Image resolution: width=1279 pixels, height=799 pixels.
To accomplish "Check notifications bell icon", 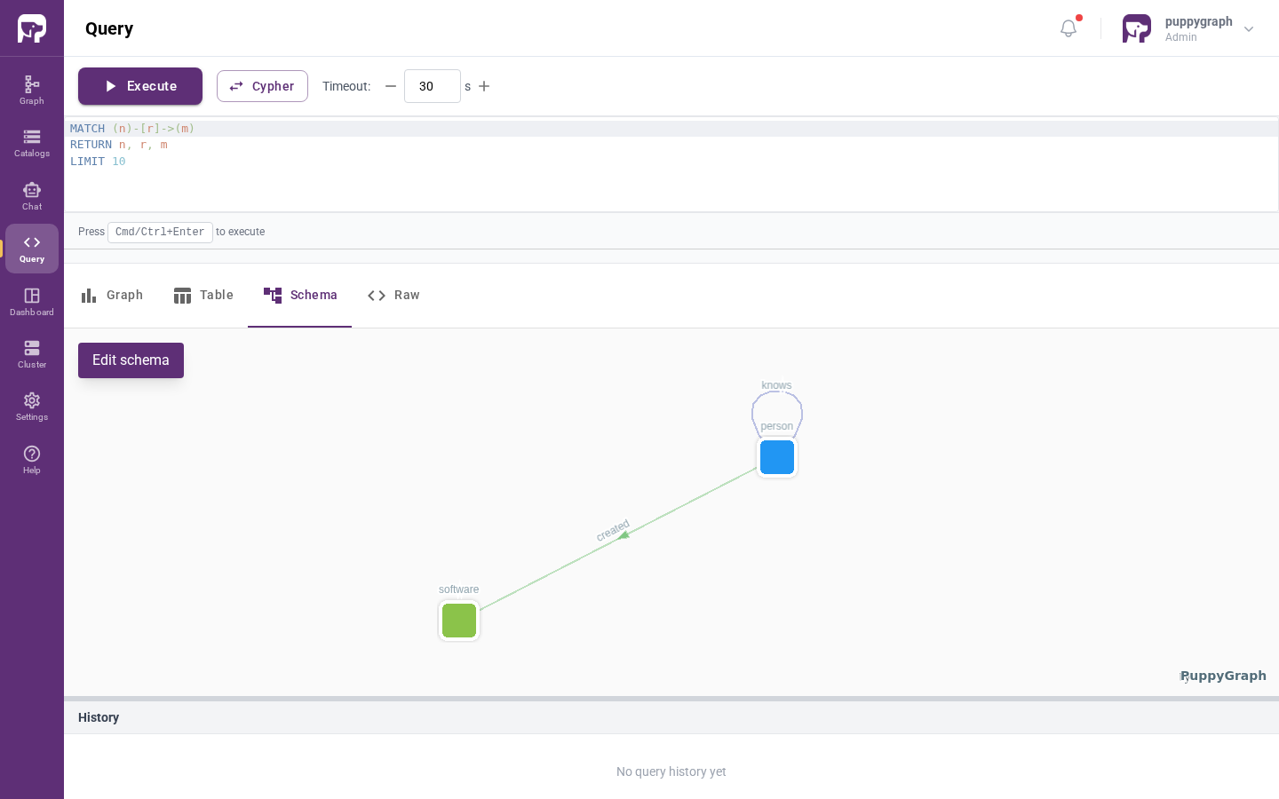I will point(1068,28).
